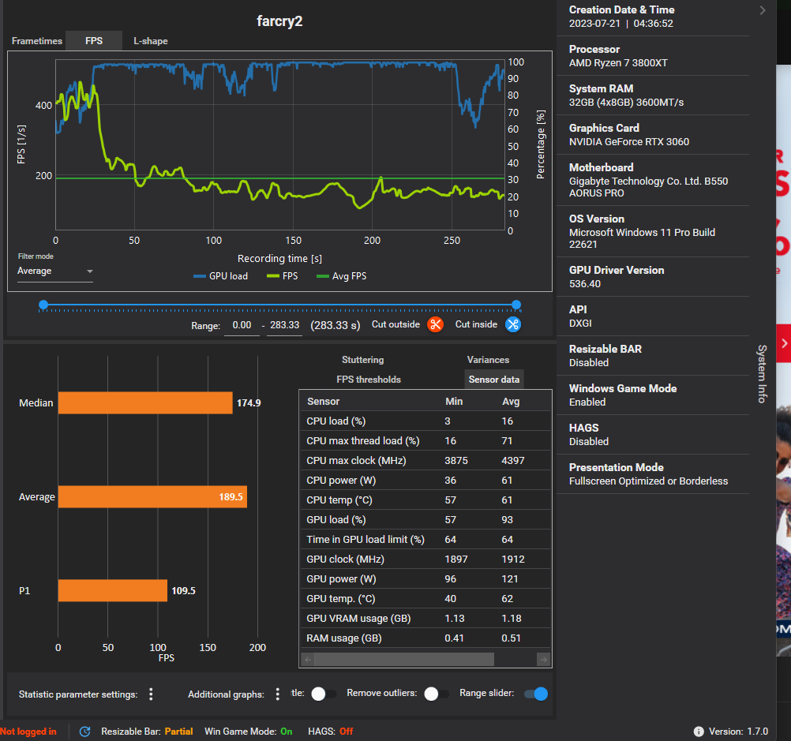Viewport: 791px width, 741px height.
Task: Select the Sensor data tab
Action: pos(494,380)
